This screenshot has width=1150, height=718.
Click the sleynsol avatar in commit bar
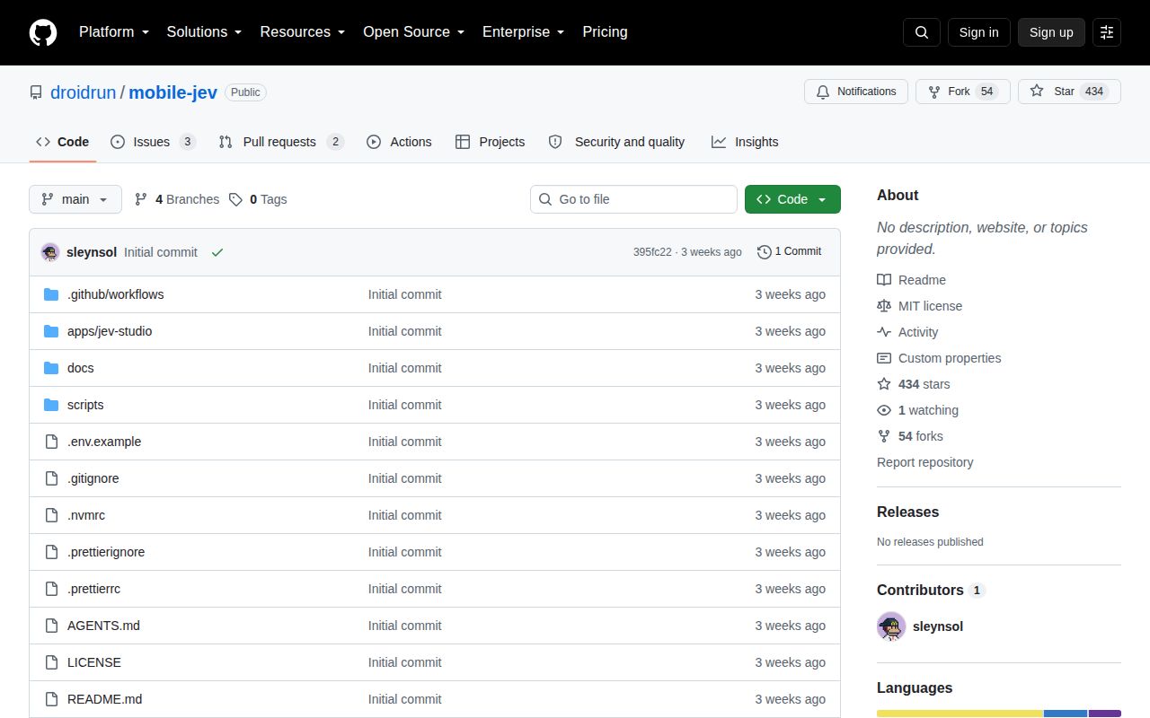coord(50,252)
